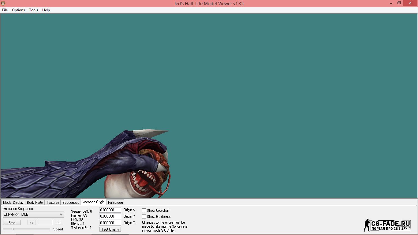Click the '# of events: 4' text
The height and width of the screenshot is (235, 418).
81,227
